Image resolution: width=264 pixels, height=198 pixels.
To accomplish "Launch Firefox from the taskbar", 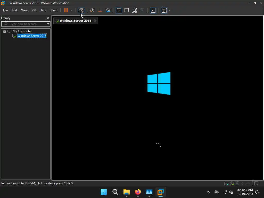I will coord(138,192).
